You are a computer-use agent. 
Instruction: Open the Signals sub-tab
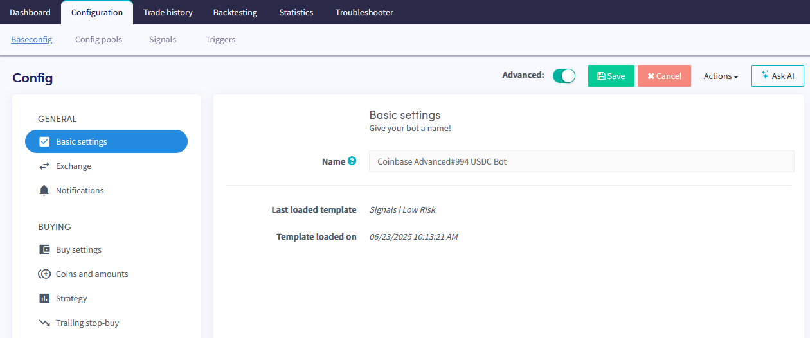163,39
